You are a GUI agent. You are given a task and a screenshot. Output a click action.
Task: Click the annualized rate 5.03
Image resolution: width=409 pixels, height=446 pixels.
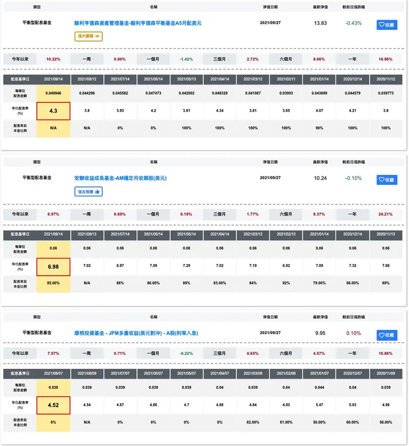353,404
